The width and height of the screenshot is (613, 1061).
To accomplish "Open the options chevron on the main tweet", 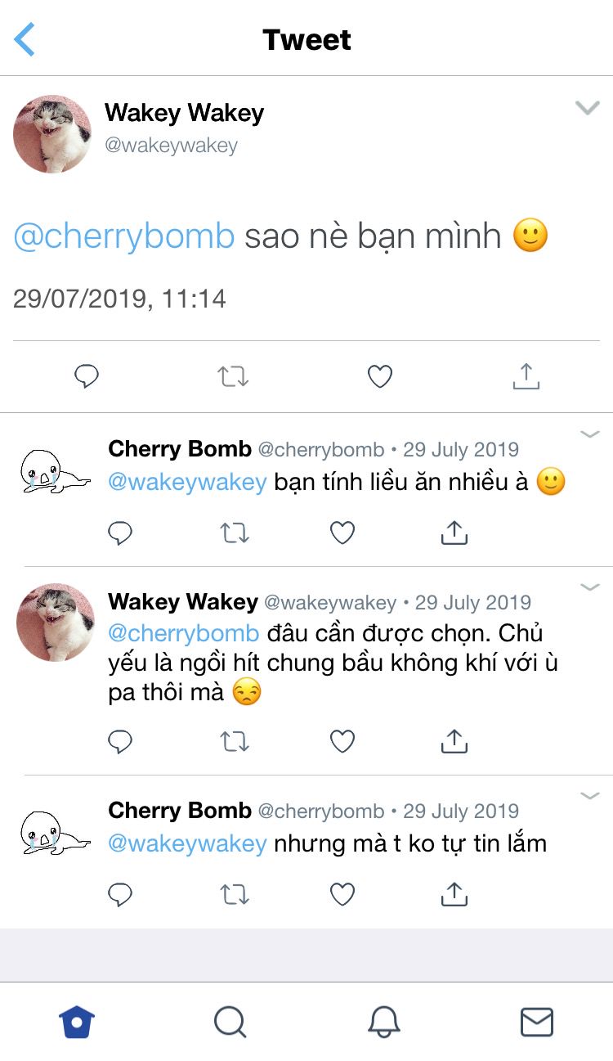I will [x=588, y=108].
